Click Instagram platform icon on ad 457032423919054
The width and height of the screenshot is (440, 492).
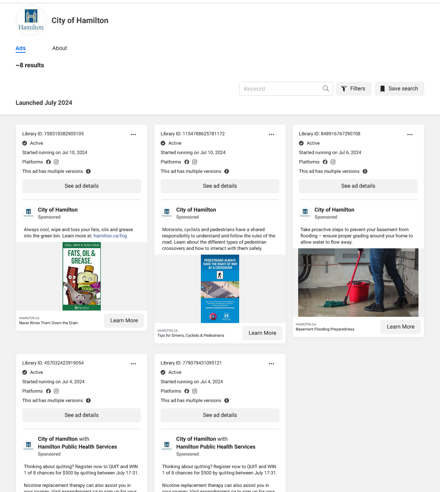coord(56,391)
